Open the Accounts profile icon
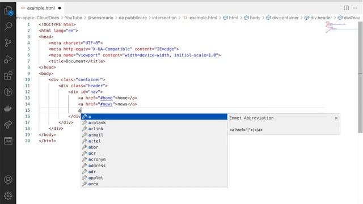 point(8,180)
